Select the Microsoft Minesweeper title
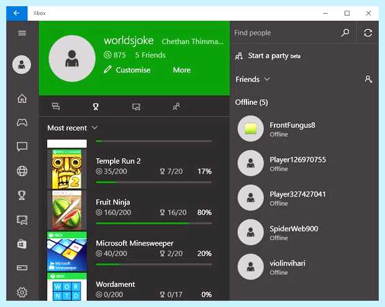Image resolution: width=385 pixels, height=307 pixels. pos(135,243)
